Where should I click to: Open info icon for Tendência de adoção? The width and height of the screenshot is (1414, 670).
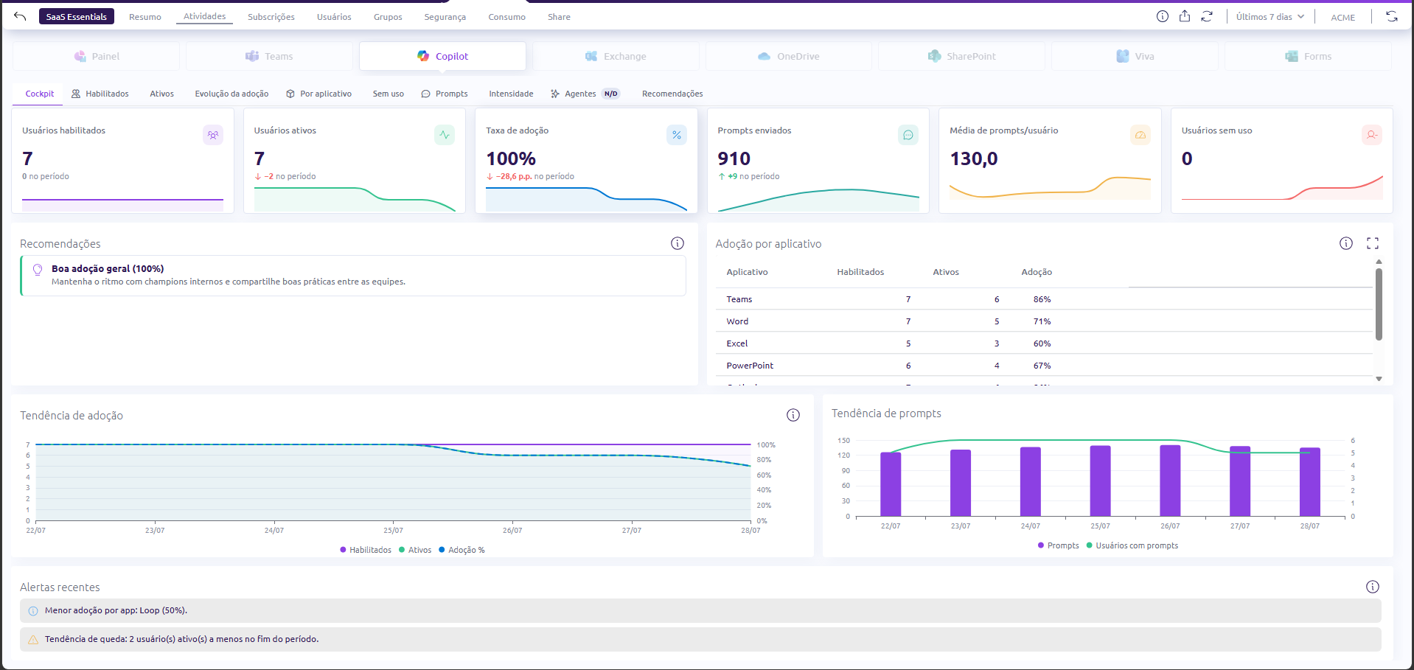[x=793, y=415]
